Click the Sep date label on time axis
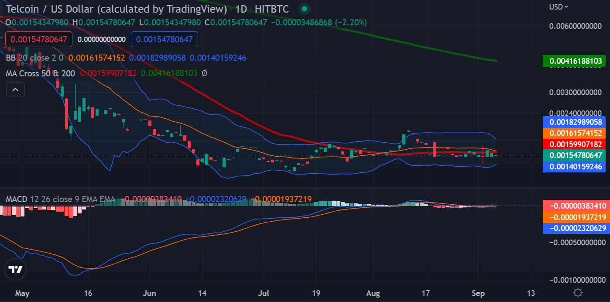The height and width of the screenshot is (302, 610). (x=479, y=293)
